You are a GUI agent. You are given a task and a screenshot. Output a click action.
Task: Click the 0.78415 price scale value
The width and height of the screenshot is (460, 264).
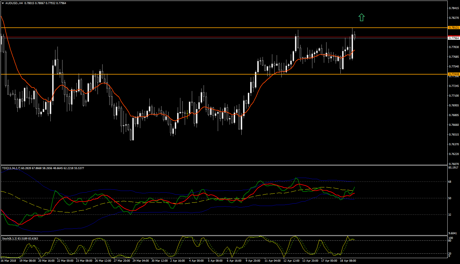pos(453,8)
